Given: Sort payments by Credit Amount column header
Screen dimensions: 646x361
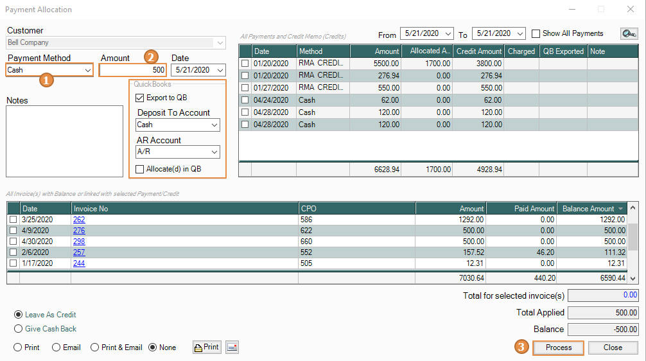Looking at the screenshot, I should pos(478,51).
